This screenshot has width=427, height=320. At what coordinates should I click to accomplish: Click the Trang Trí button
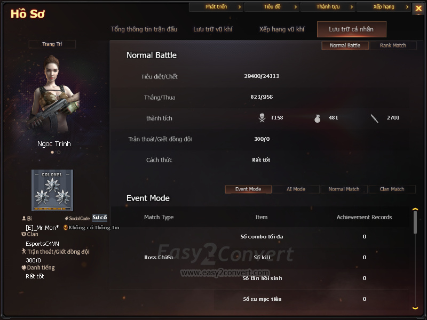pos(52,44)
